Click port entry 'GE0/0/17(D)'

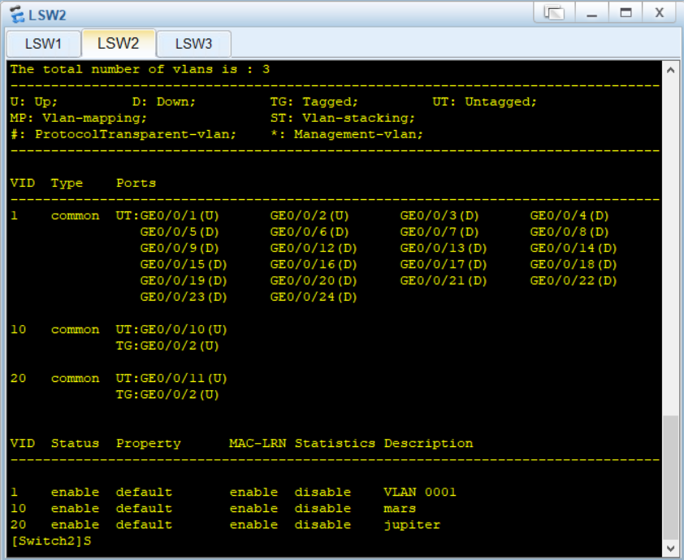444,264
